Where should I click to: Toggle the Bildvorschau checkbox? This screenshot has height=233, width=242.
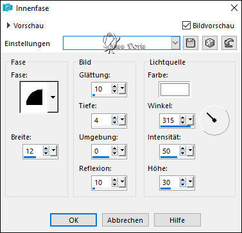point(186,26)
